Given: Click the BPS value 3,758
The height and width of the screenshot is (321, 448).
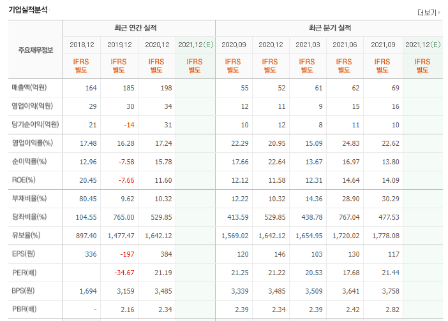Looking at the screenshot, I should [x=391, y=291].
